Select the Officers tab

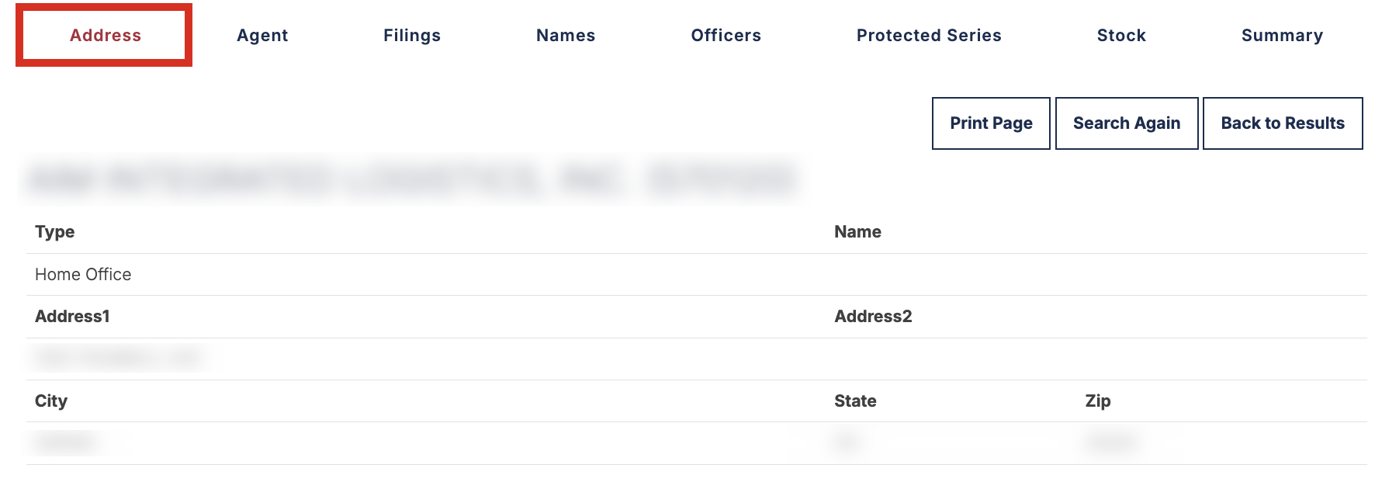(x=726, y=36)
